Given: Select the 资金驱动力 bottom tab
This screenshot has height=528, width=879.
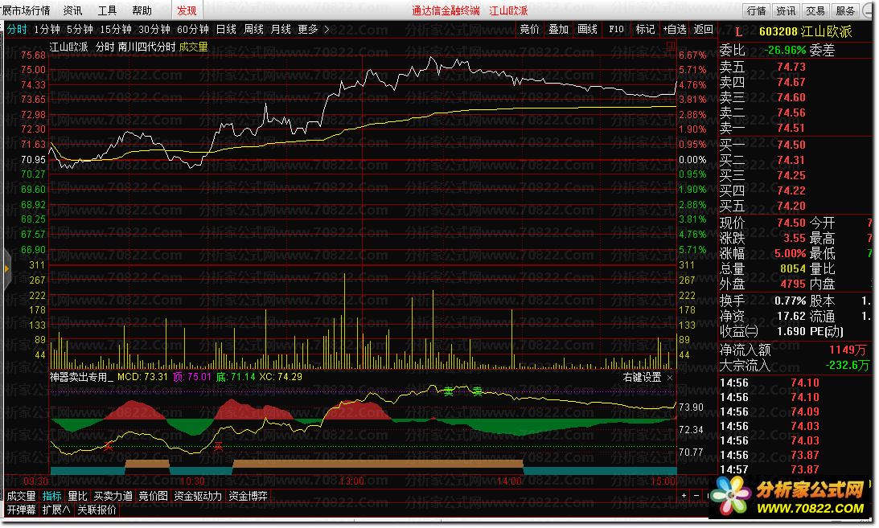Looking at the screenshot, I should (x=198, y=496).
